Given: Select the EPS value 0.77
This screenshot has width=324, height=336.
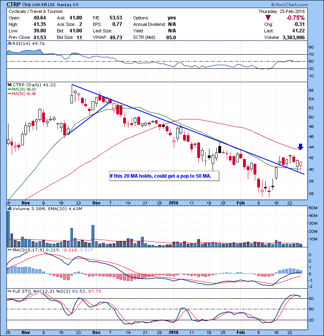Looking at the screenshot, I should [117, 24].
